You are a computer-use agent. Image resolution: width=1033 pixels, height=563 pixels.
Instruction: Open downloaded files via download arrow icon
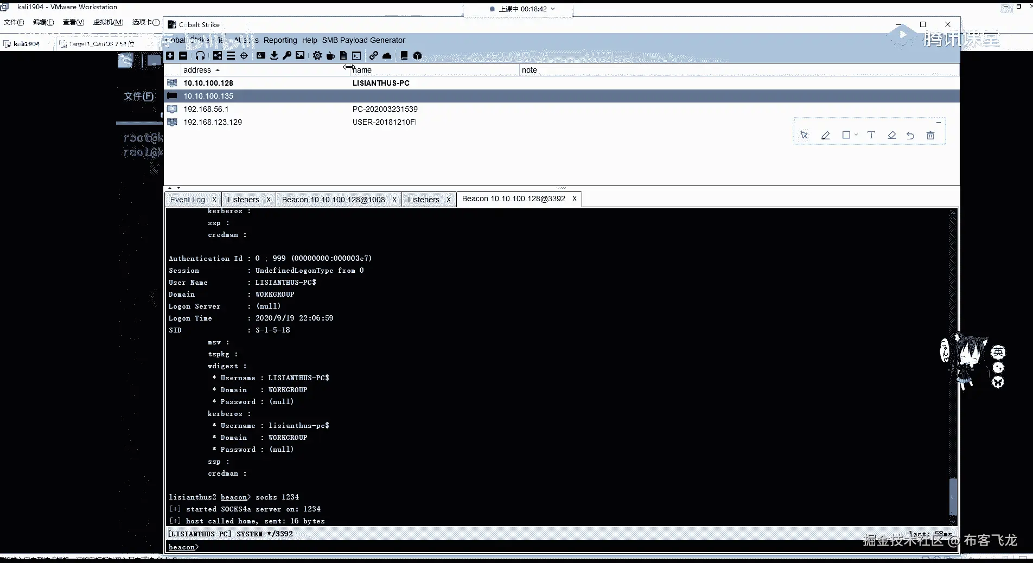(x=274, y=55)
